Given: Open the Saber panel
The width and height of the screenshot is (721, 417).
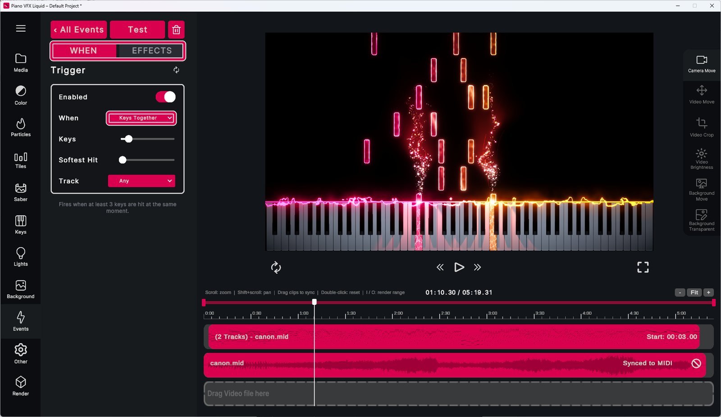Looking at the screenshot, I should tap(21, 192).
